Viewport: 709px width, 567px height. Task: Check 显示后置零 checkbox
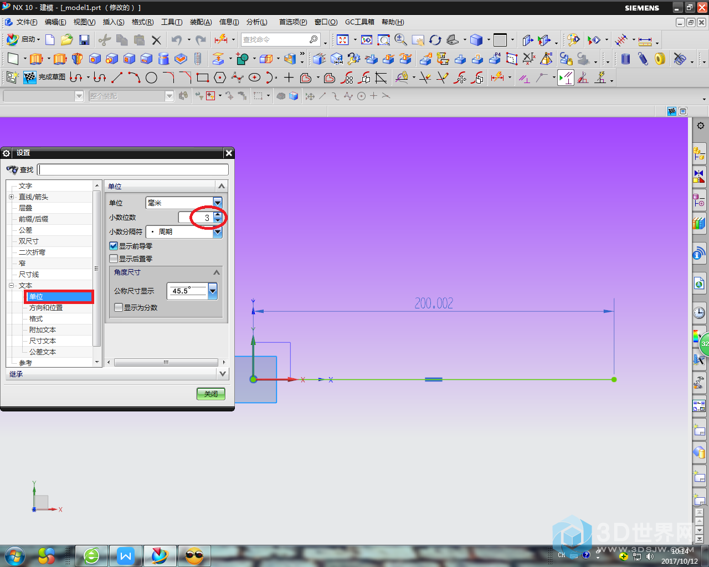click(x=114, y=259)
